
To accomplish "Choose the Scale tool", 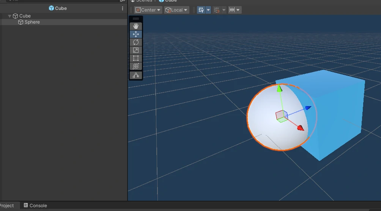I will pyautogui.click(x=136, y=50).
